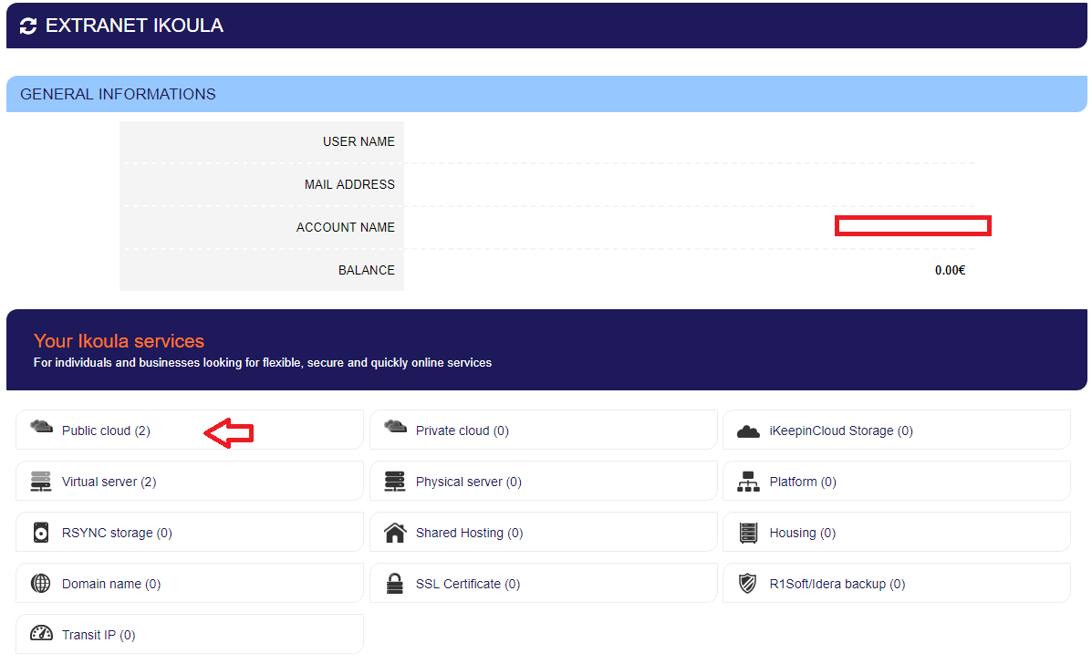Open Virtual server (2) services
Viewport: 1092px width, 664px height.
109,482
